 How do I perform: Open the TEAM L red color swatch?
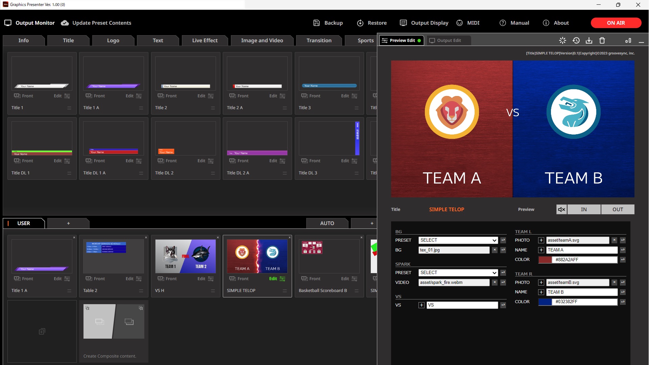545,260
